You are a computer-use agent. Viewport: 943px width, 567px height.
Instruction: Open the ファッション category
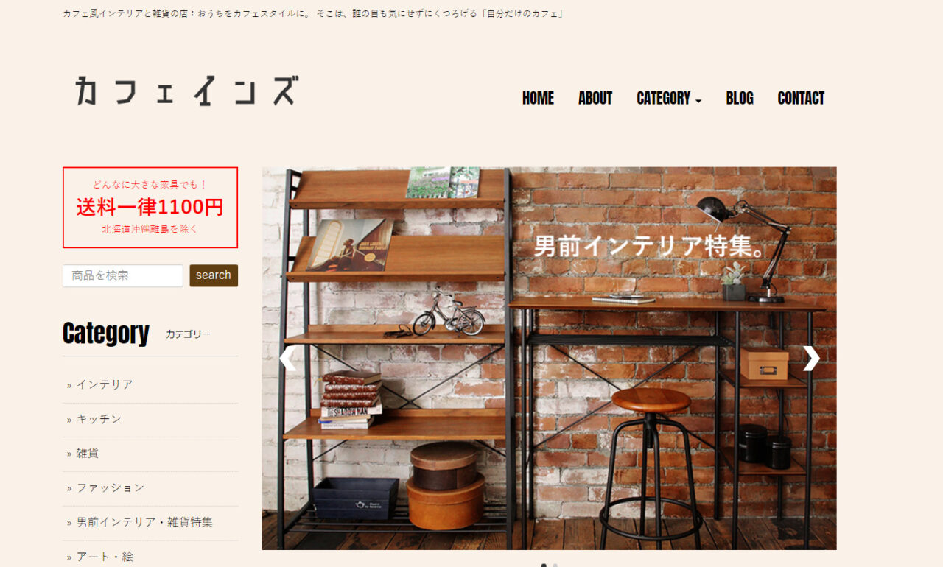click(x=111, y=487)
